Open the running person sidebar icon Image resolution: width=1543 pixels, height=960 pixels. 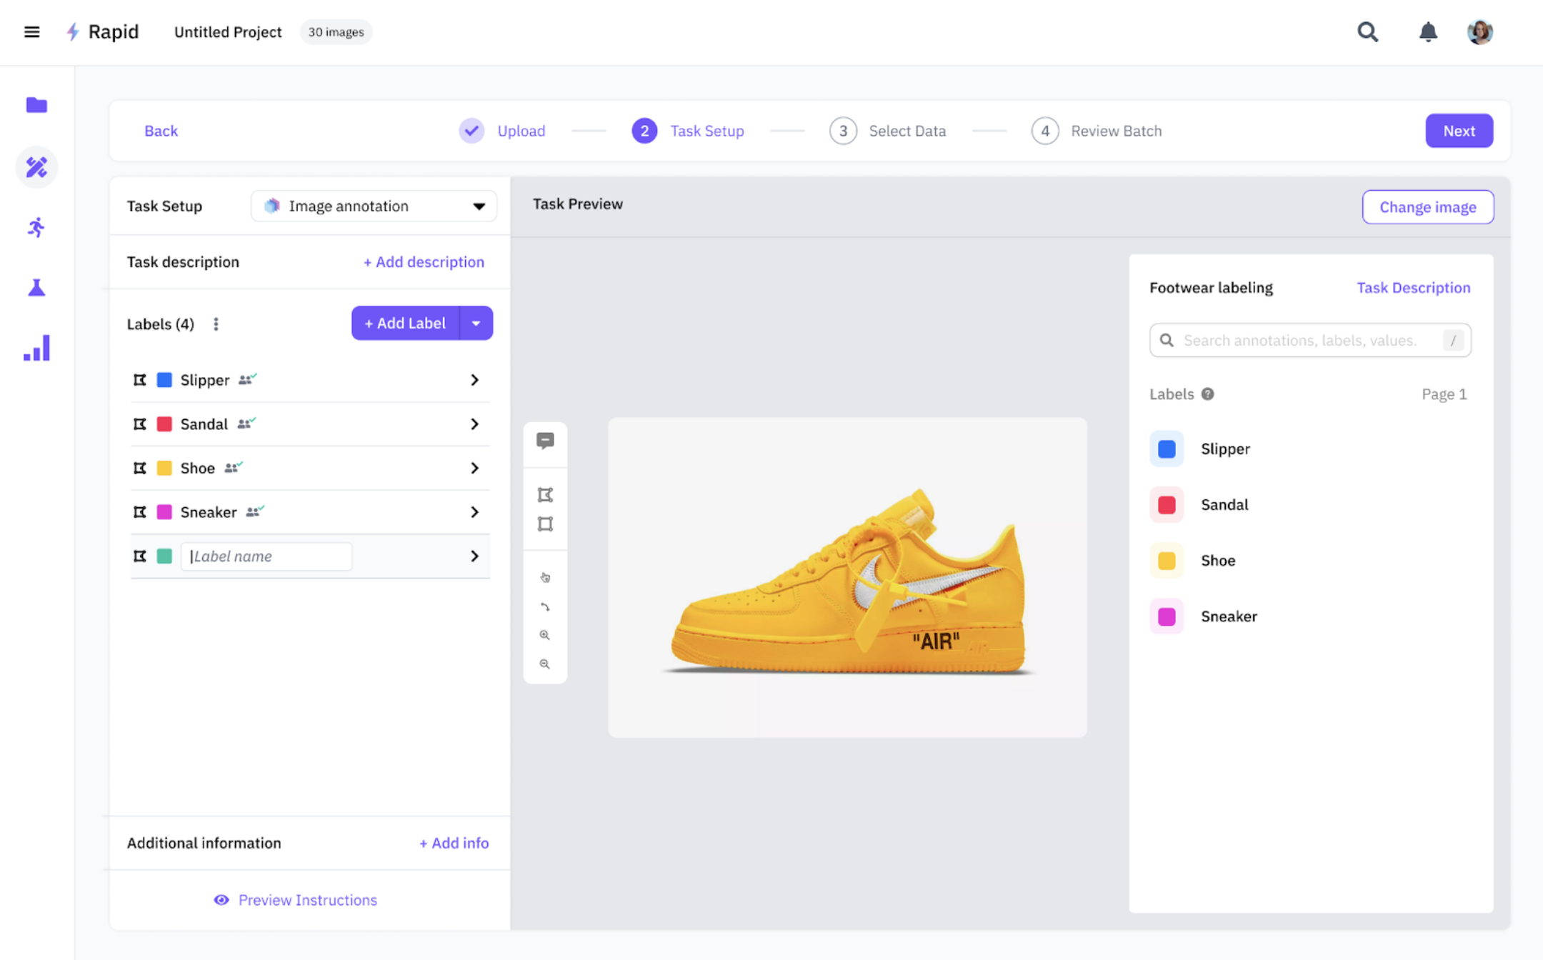[x=36, y=227]
